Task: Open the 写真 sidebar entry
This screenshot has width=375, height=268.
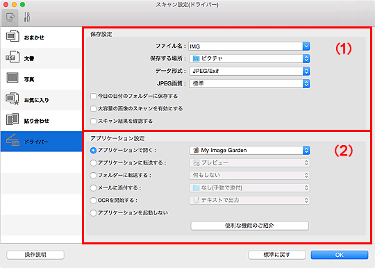Action: coord(41,79)
